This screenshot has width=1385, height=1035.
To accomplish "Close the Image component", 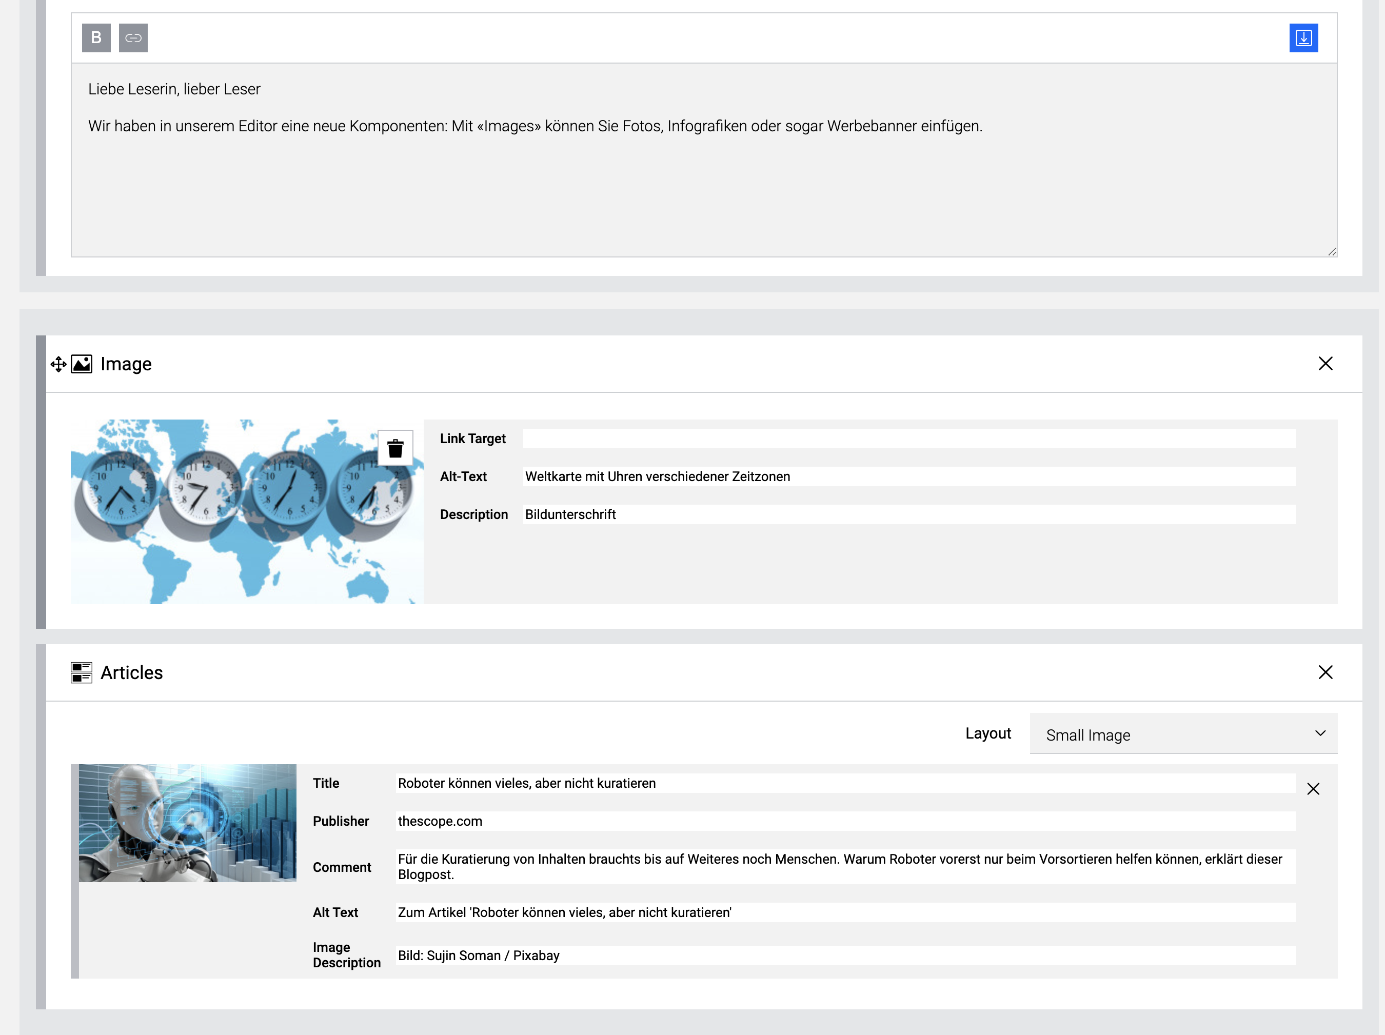I will 1325,363.
